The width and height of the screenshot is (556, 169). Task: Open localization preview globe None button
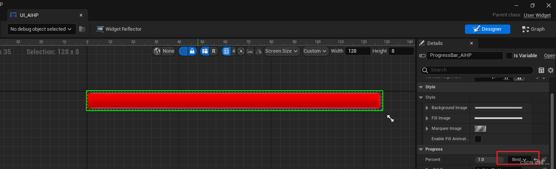point(164,51)
